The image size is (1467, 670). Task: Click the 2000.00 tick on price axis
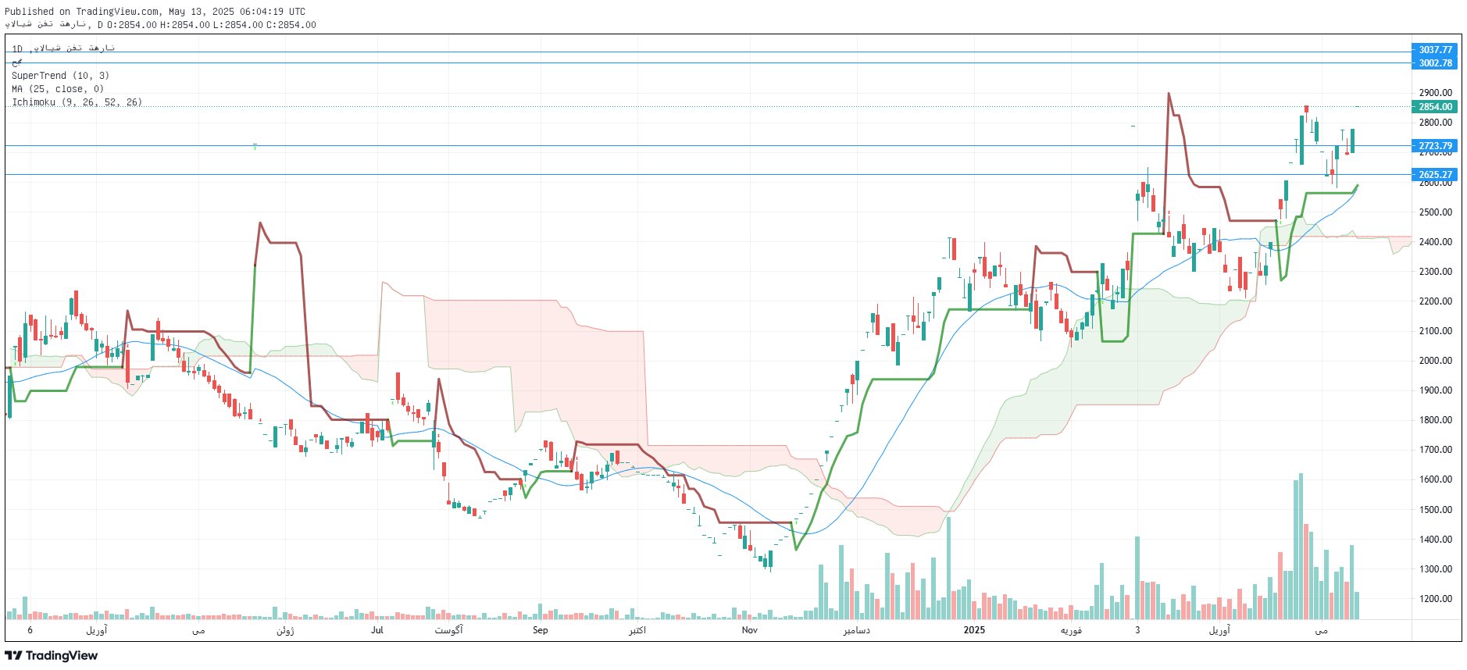1435,361
